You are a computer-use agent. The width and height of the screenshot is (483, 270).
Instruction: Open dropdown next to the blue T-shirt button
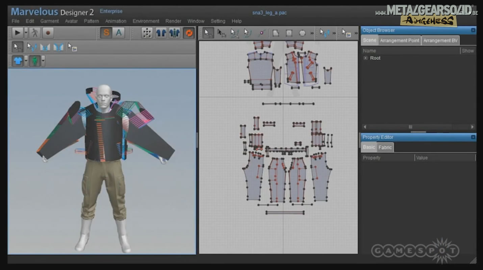tap(26, 61)
